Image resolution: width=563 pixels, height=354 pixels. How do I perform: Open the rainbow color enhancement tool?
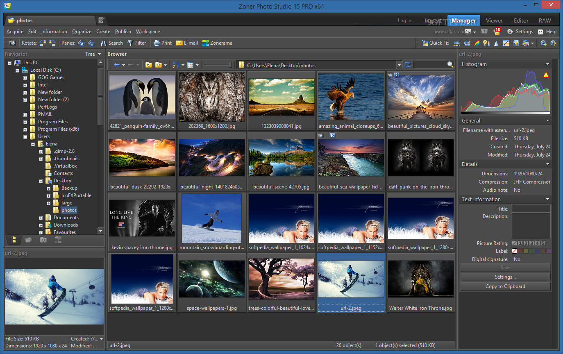point(477,43)
